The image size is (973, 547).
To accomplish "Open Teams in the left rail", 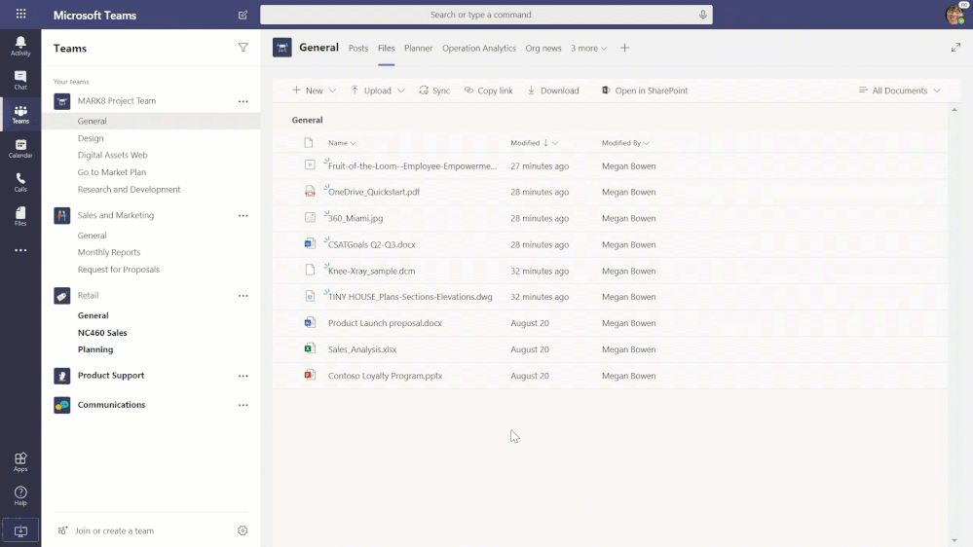I will click(20, 114).
